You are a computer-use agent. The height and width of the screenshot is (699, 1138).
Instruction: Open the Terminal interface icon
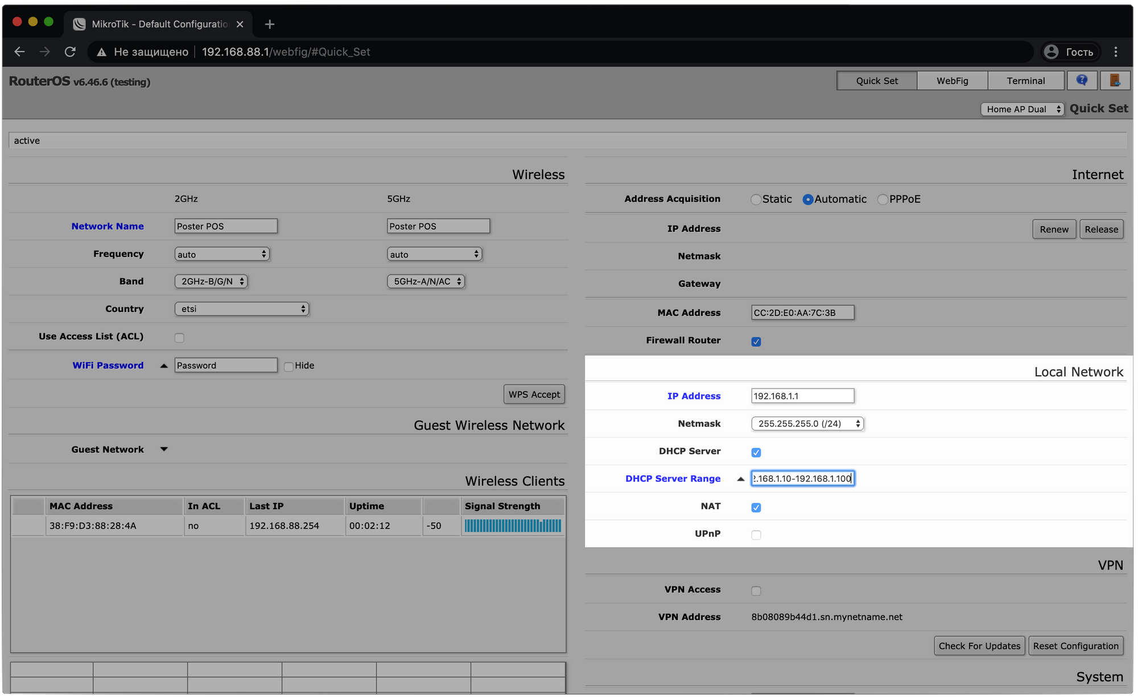coord(1025,80)
